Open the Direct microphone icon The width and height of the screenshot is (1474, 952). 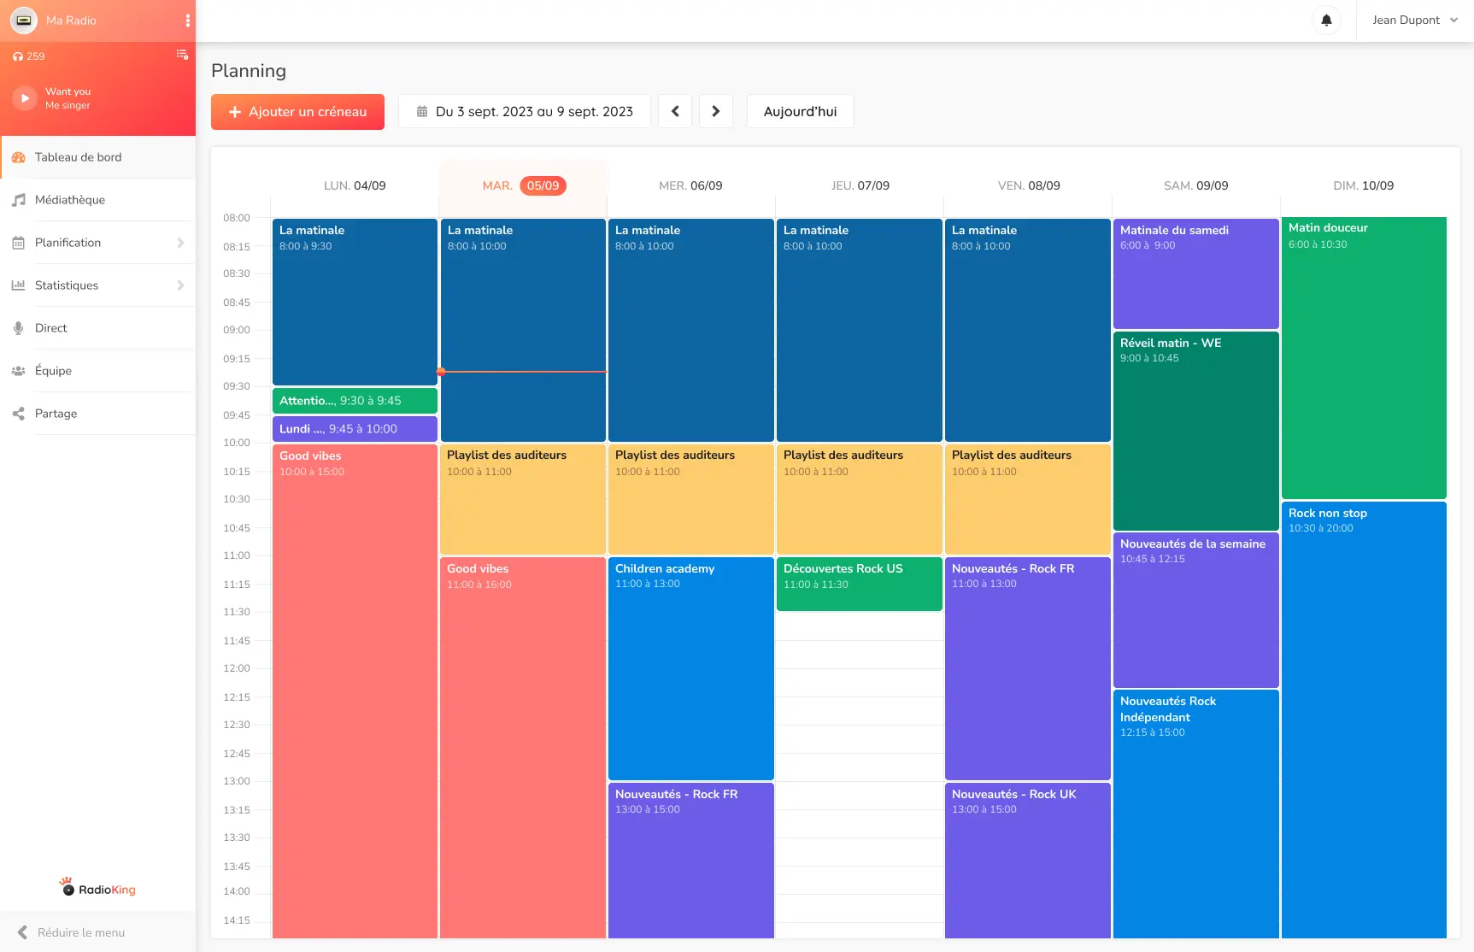click(18, 327)
